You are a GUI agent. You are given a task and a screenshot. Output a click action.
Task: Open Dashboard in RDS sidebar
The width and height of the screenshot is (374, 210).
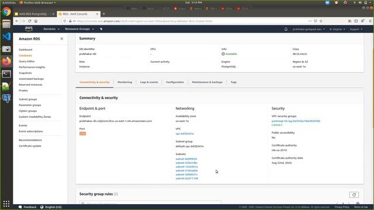pos(26,50)
